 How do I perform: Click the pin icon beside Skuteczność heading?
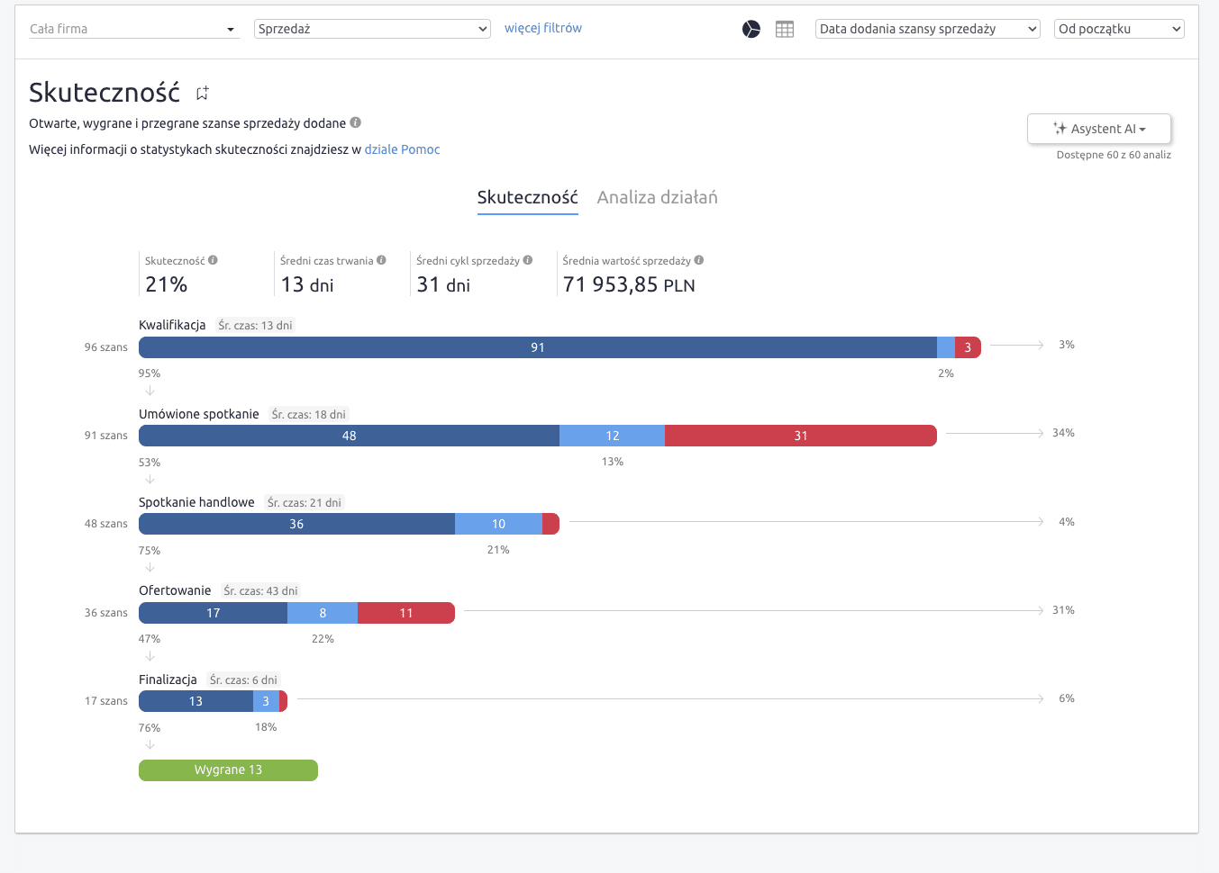203,93
